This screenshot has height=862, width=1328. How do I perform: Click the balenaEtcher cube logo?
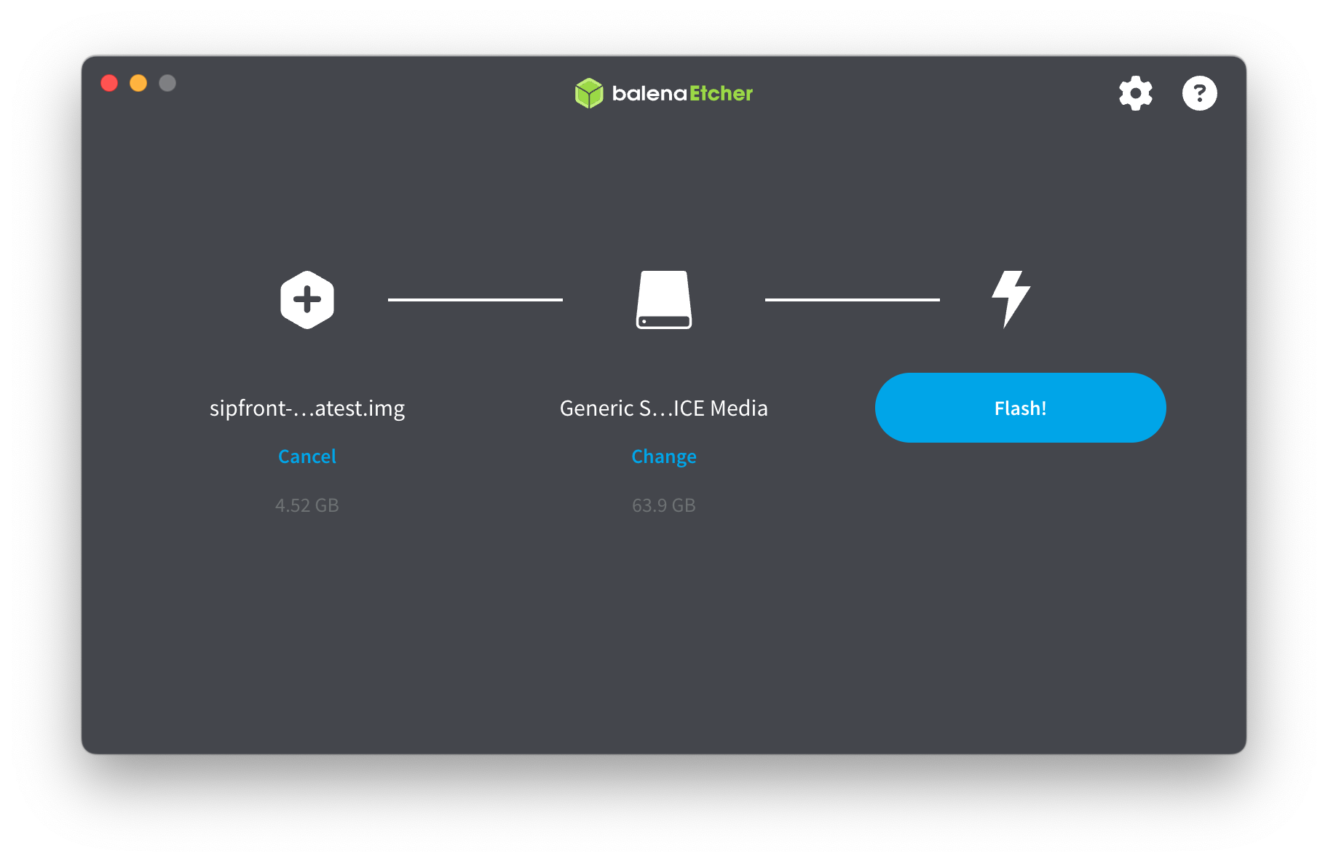coord(589,93)
